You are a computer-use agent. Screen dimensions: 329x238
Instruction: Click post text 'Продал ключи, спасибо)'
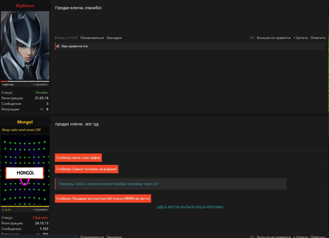click(78, 8)
